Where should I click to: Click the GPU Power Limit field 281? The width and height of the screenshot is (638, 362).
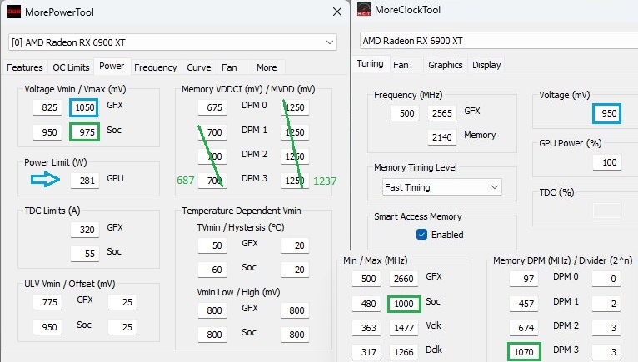coord(85,181)
